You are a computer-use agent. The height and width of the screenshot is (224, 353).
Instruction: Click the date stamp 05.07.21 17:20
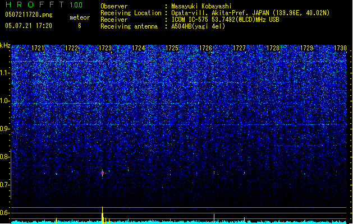29,26
